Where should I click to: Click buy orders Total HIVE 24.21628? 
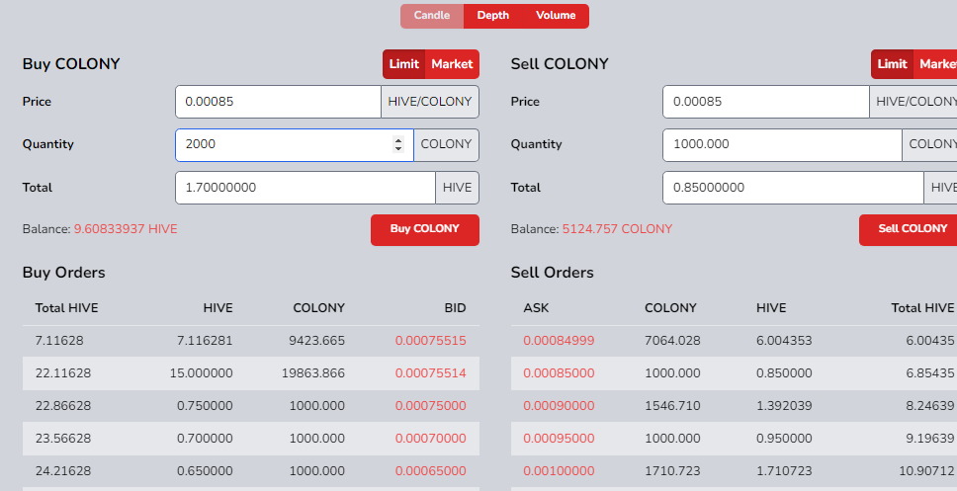click(63, 471)
